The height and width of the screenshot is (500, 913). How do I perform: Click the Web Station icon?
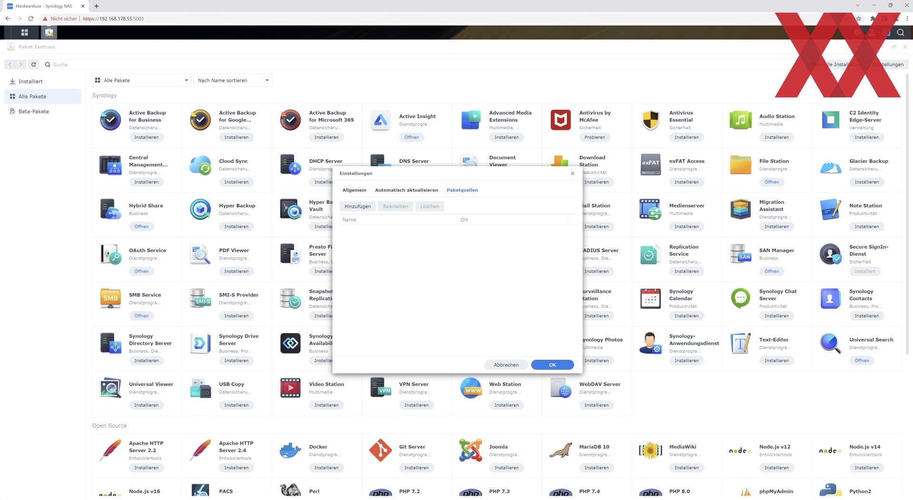[x=470, y=388]
